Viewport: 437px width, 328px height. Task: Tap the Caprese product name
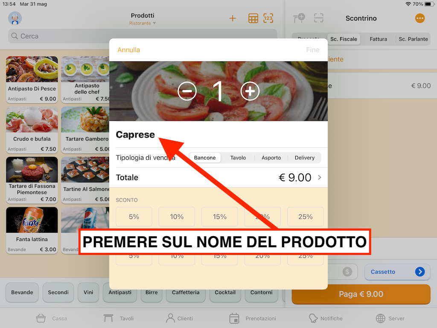tap(135, 135)
